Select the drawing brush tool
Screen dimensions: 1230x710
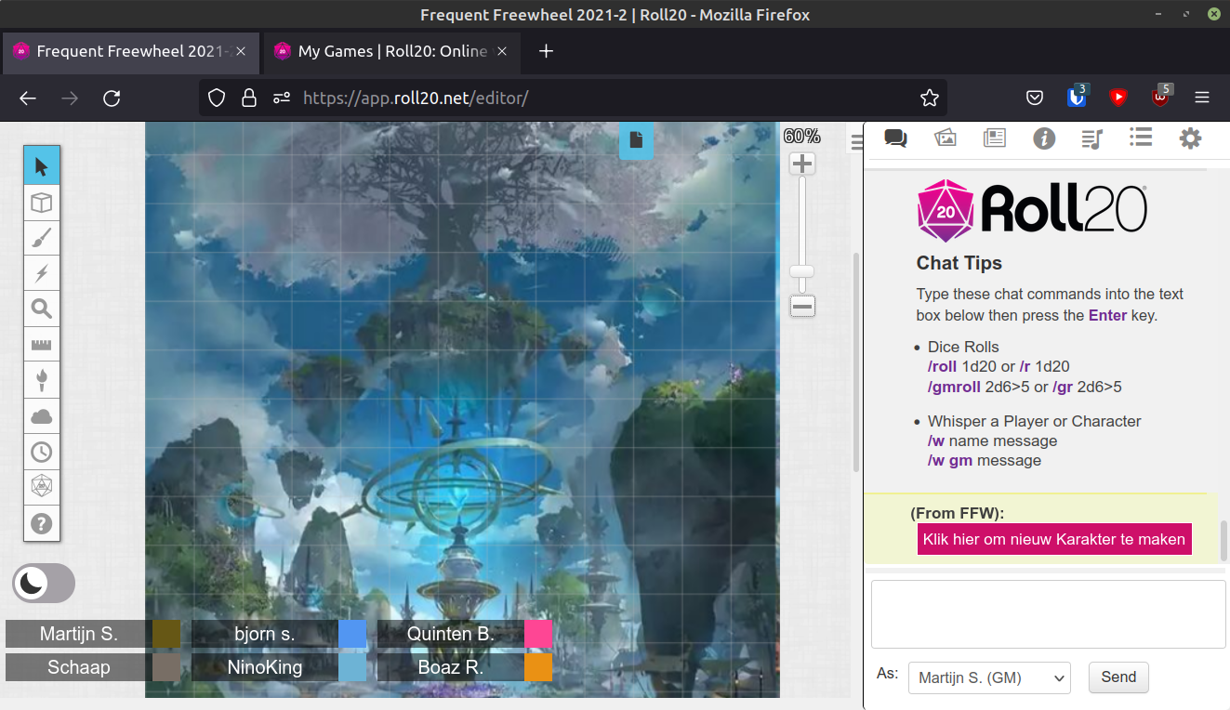(42, 237)
